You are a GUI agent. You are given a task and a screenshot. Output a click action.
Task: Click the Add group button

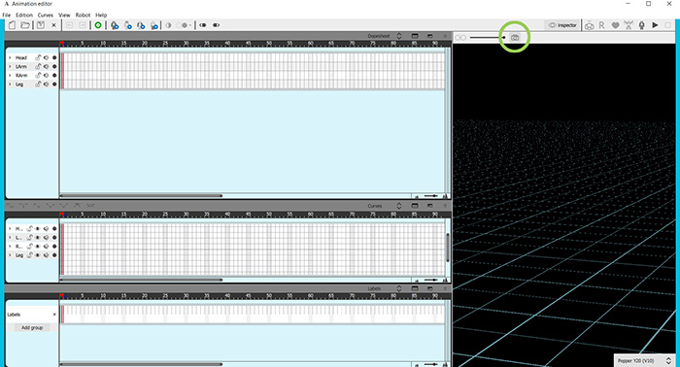(x=32, y=328)
